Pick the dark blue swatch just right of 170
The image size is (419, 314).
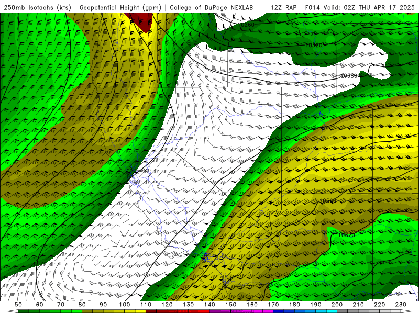[279, 311]
